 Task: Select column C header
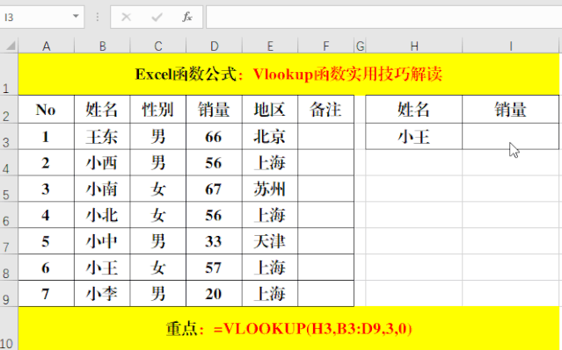158,46
